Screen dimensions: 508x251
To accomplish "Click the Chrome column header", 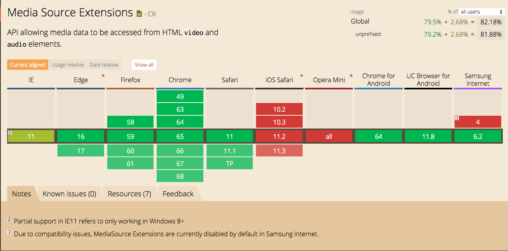I will [180, 80].
